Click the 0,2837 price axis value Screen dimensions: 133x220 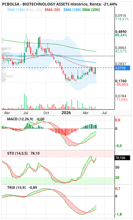click(121, 64)
